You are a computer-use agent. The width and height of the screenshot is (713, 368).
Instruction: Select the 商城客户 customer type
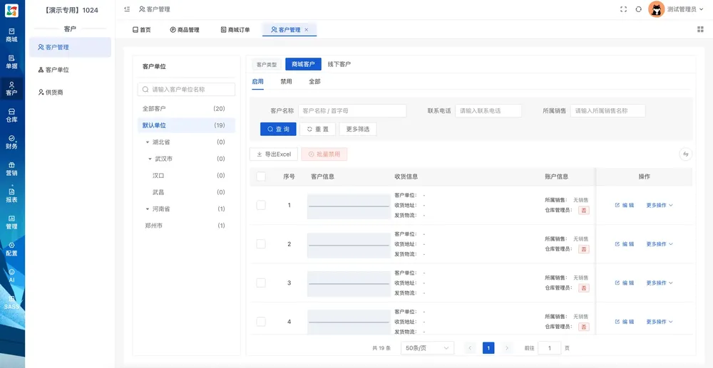coord(303,65)
